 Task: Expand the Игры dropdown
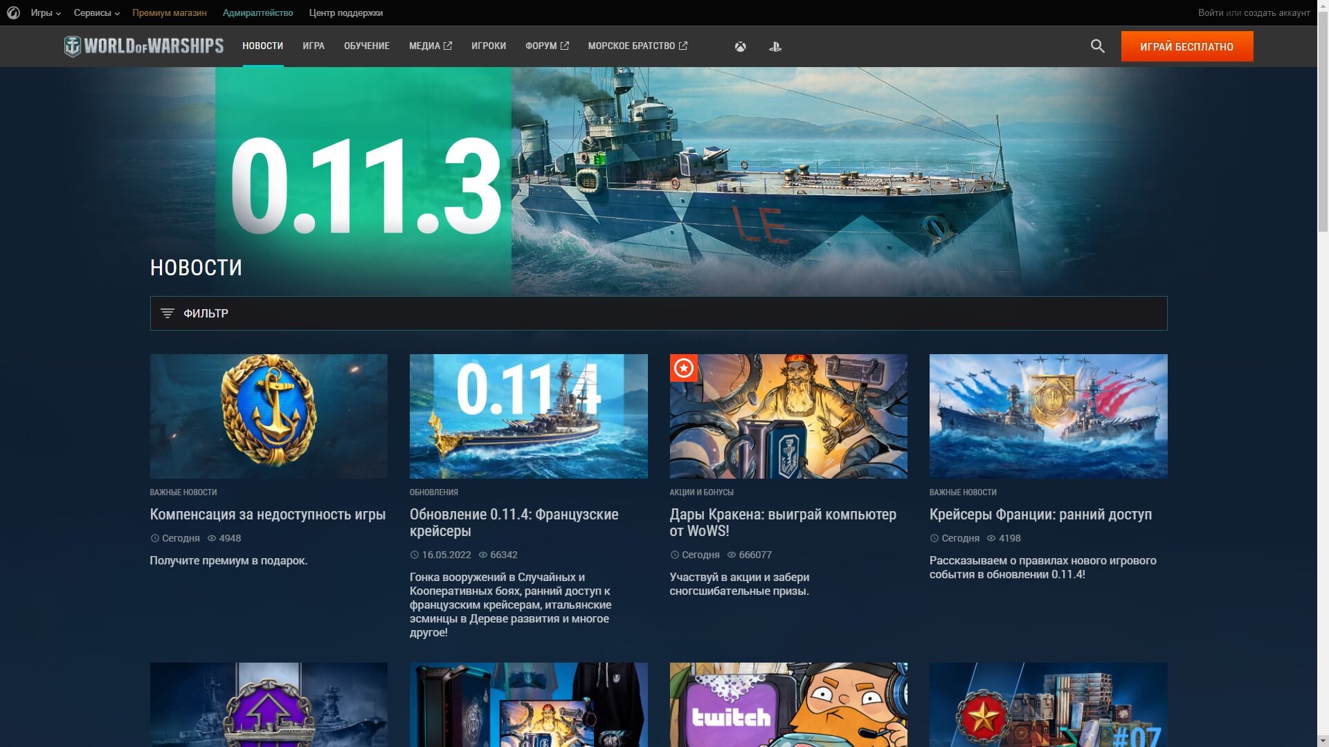pos(46,12)
